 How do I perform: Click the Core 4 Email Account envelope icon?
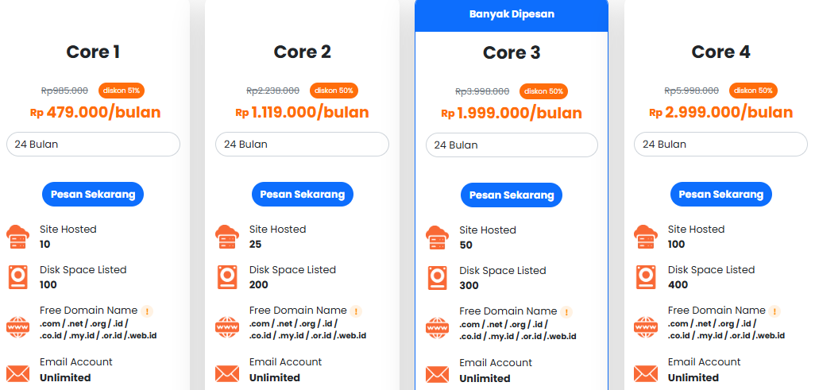tap(645, 372)
